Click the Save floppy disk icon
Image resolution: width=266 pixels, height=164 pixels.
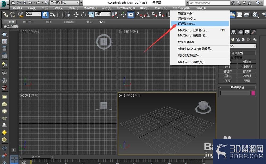[24, 3]
